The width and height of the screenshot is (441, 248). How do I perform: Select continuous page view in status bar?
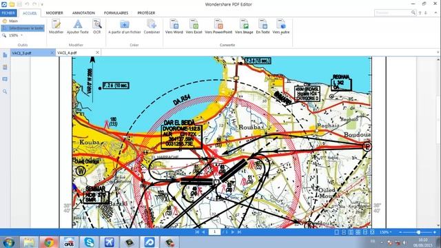[344, 232]
